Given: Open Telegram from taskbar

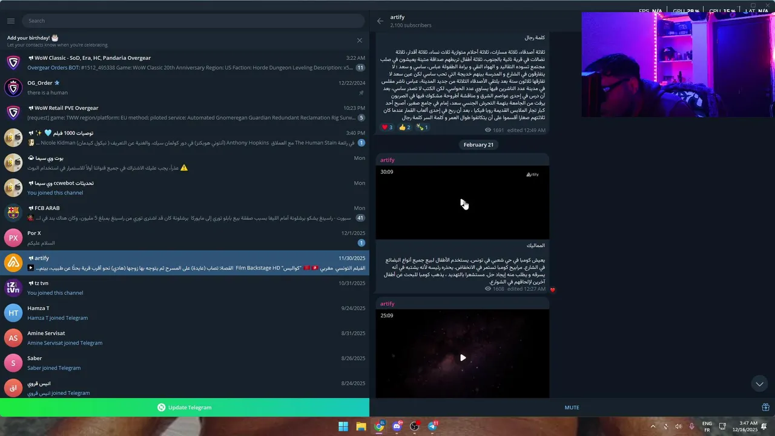Looking at the screenshot, I should 432,426.
